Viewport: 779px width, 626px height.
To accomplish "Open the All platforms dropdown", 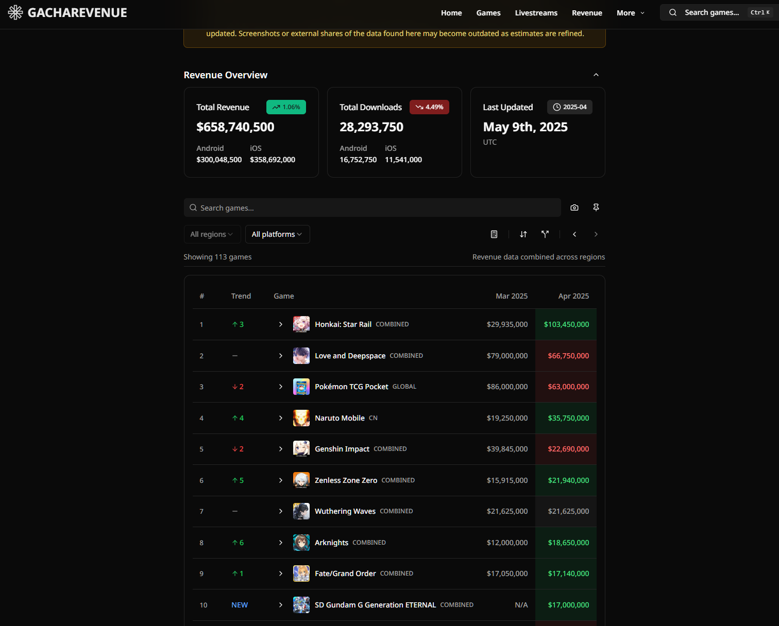I will [x=277, y=234].
